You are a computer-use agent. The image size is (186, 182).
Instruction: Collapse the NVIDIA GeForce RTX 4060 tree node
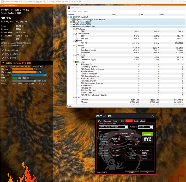[x=71, y=27]
